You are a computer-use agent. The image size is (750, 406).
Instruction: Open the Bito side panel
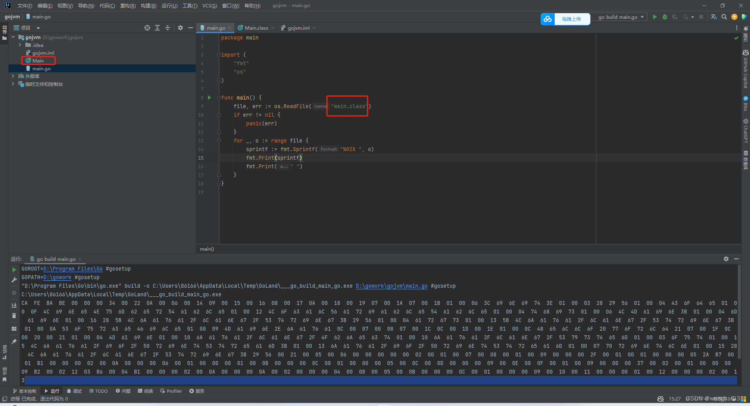coord(746,103)
